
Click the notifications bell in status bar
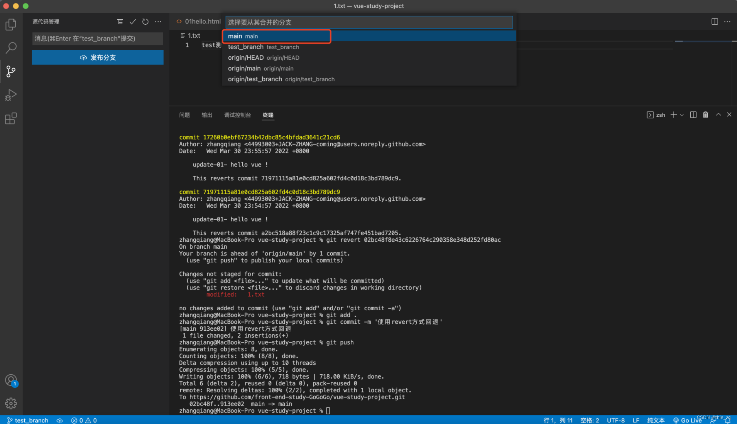[x=728, y=421]
